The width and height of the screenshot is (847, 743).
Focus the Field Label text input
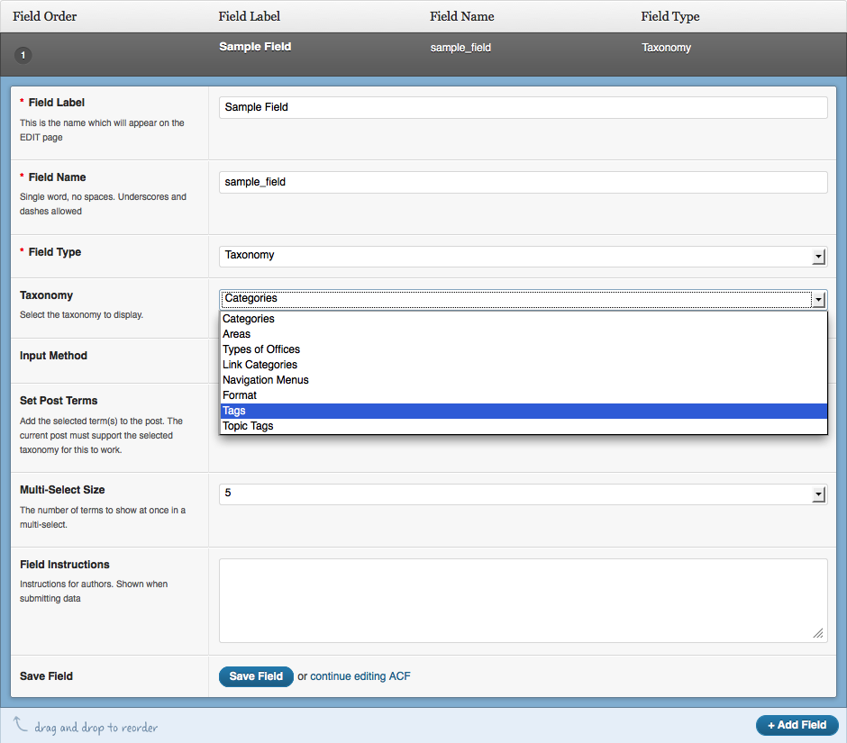(x=523, y=107)
